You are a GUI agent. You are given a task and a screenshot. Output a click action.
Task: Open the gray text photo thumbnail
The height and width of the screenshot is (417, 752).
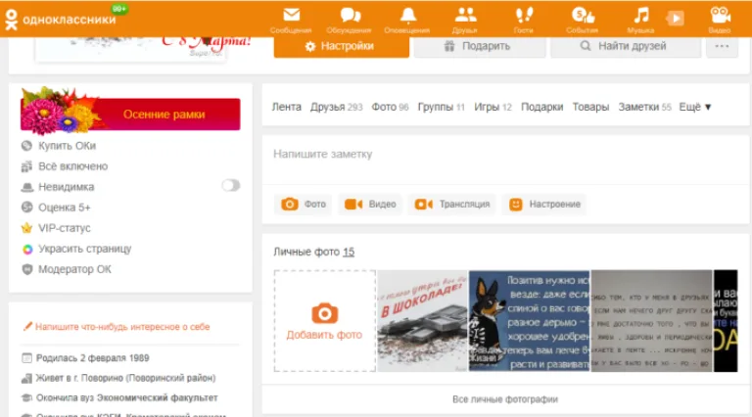(x=652, y=321)
